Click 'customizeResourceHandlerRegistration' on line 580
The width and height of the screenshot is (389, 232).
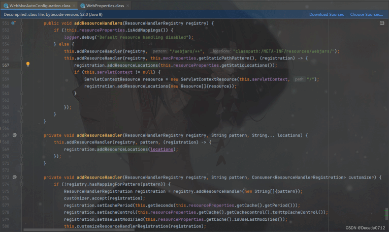[x=122, y=226]
